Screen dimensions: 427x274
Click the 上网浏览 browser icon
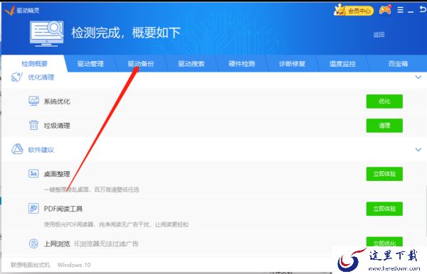[33, 243]
